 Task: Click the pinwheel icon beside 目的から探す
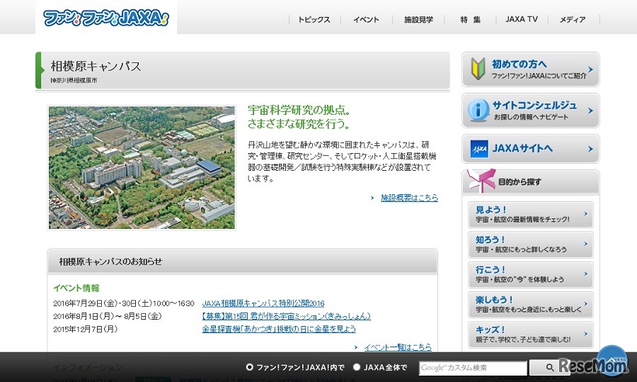click(481, 181)
